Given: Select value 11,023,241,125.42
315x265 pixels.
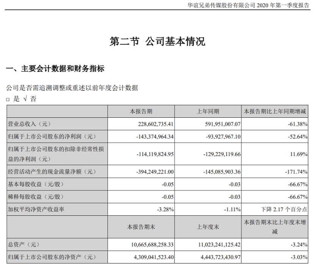Looking at the screenshot, I should (219, 245).
